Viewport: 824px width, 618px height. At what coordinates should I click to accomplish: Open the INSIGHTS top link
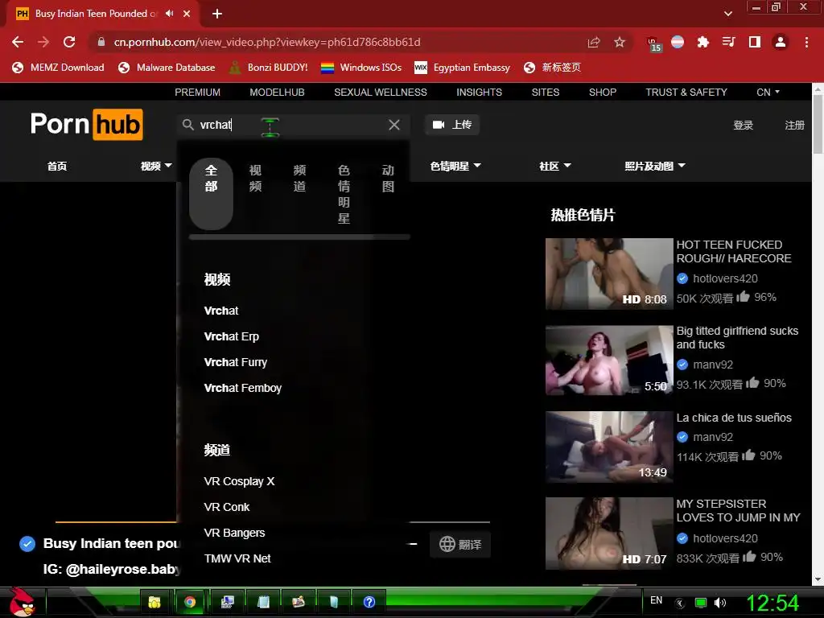(479, 92)
